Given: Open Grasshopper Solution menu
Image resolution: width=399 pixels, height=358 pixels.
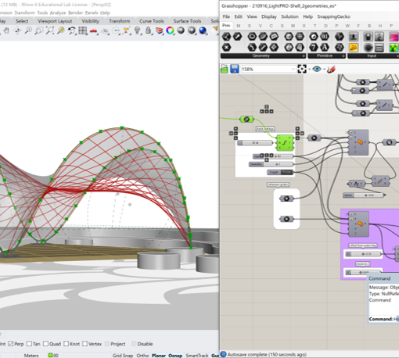Looking at the screenshot, I should pyautogui.click(x=289, y=16).
